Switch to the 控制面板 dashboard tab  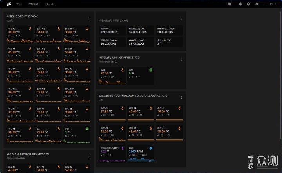(x=33, y=4)
